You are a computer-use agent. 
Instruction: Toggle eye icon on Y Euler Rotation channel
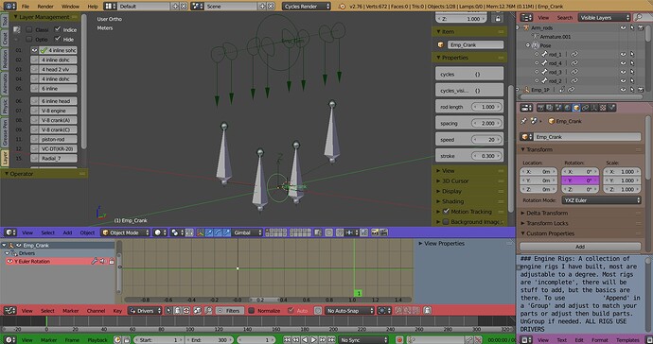10,261
